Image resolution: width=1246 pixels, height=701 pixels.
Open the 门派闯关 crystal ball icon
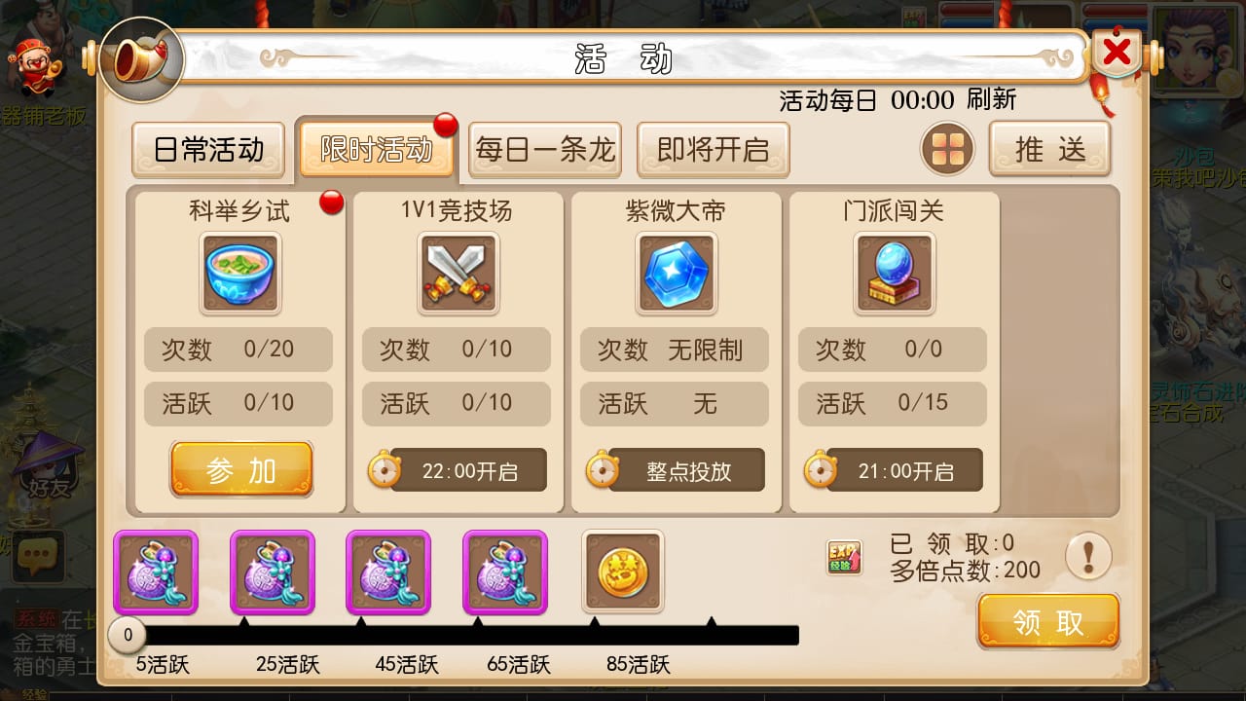(x=895, y=274)
